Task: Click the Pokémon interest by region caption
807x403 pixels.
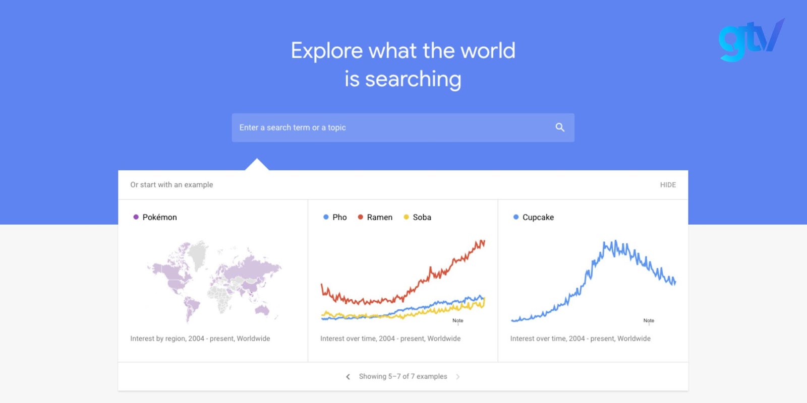Action: click(x=200, y=339)
